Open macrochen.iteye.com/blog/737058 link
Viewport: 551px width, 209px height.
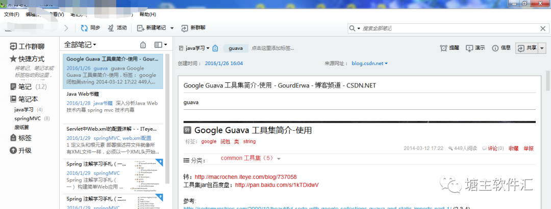coord(245,177)
